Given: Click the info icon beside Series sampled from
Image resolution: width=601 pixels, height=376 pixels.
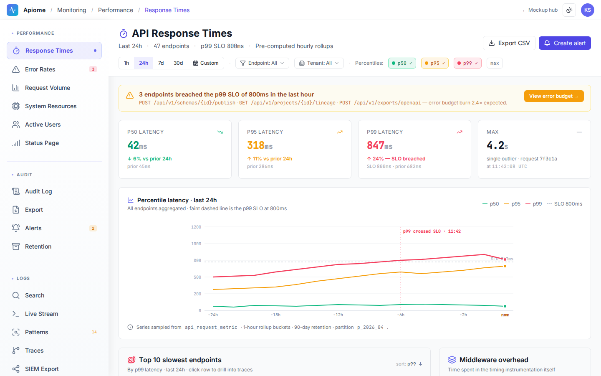Looking at the screenshot, I should coord(130,327).
